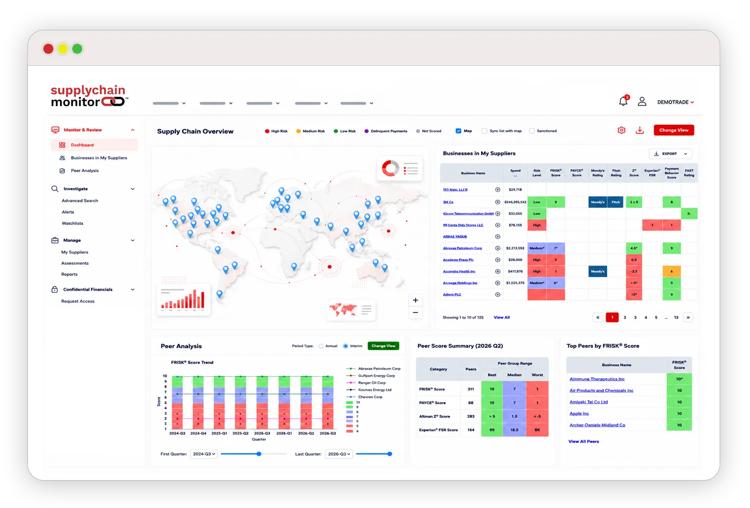Viewport: 750px width, 508px height.
Task: Zoom in on the map
Action: click(415, 300)
